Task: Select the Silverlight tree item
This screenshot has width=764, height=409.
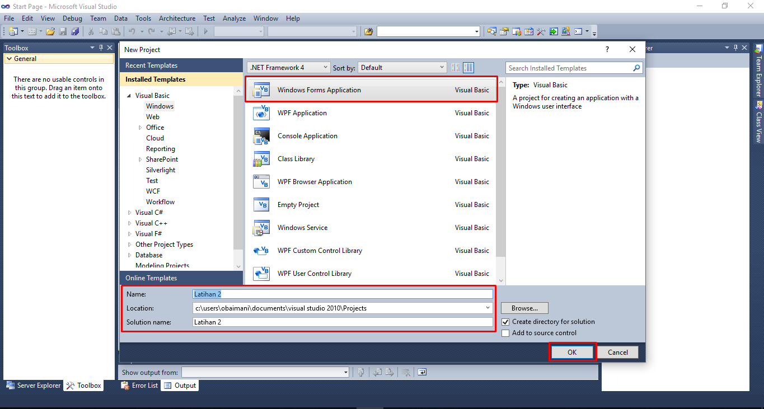Action: point(161,170)
